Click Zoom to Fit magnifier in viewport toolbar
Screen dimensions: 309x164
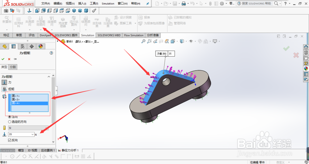(143, 41)
